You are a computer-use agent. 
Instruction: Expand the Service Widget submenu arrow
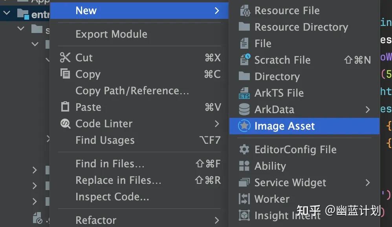tap(368, 183)
